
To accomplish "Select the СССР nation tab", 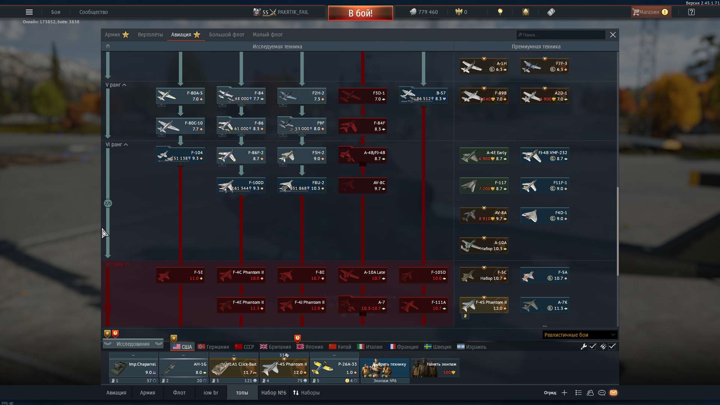I will pyautogui.click(x=244, y=347).
